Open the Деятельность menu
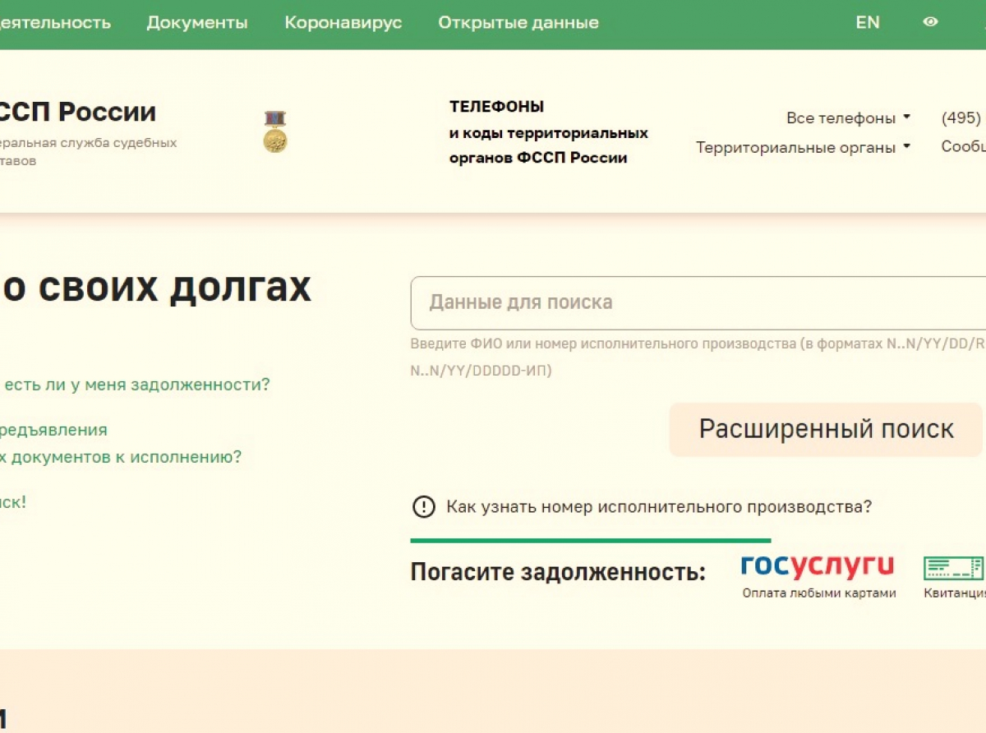 (56, 22)
